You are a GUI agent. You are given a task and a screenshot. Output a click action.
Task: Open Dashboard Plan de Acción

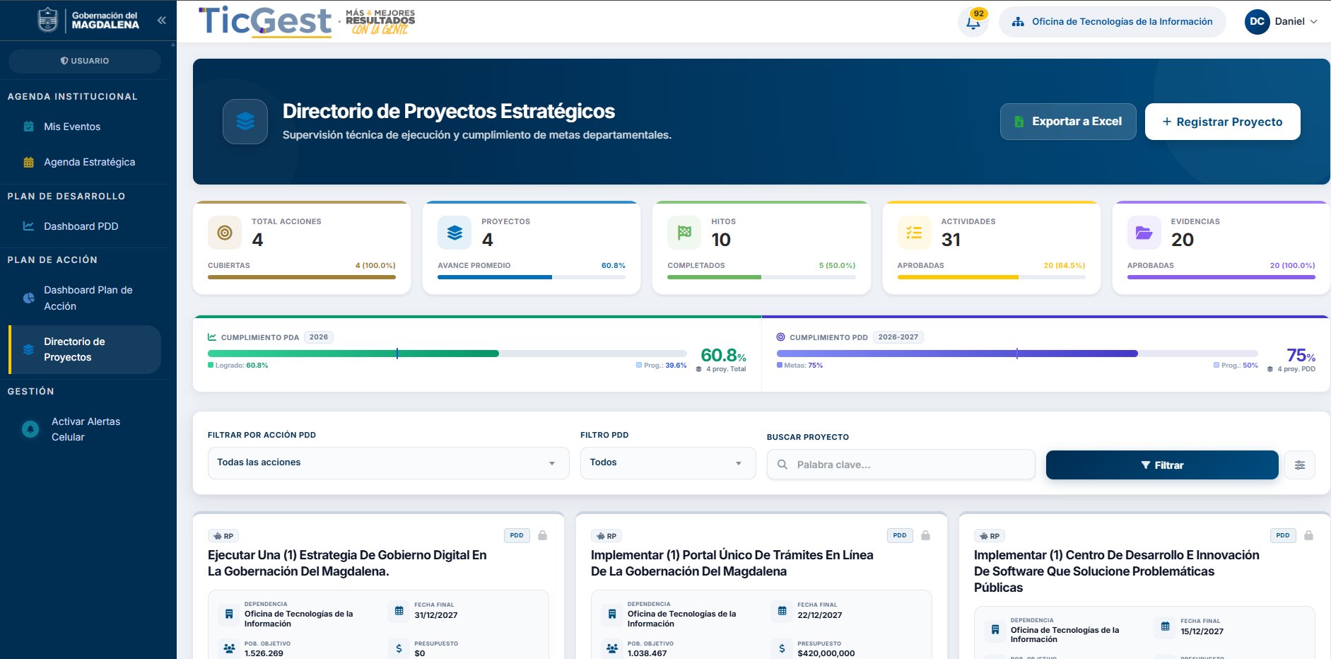pos(85,298)
